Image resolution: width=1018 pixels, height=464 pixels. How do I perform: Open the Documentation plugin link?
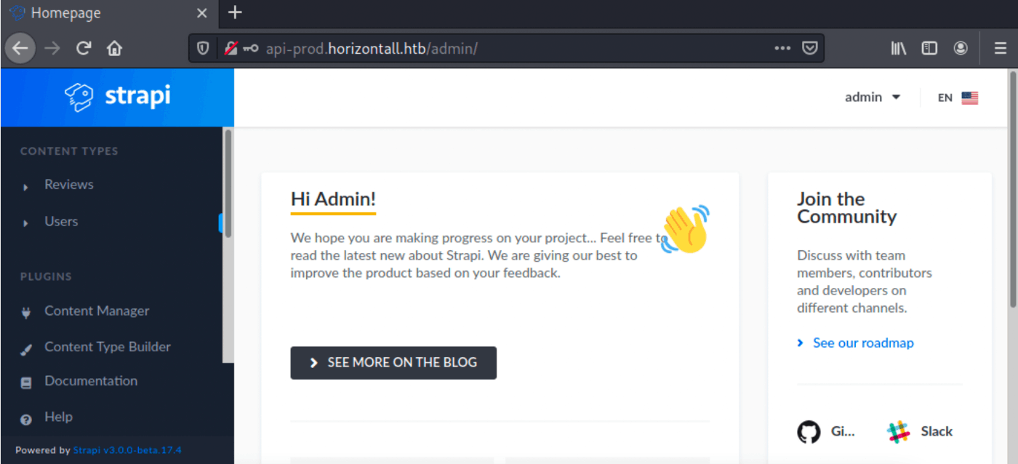point(91,380)
